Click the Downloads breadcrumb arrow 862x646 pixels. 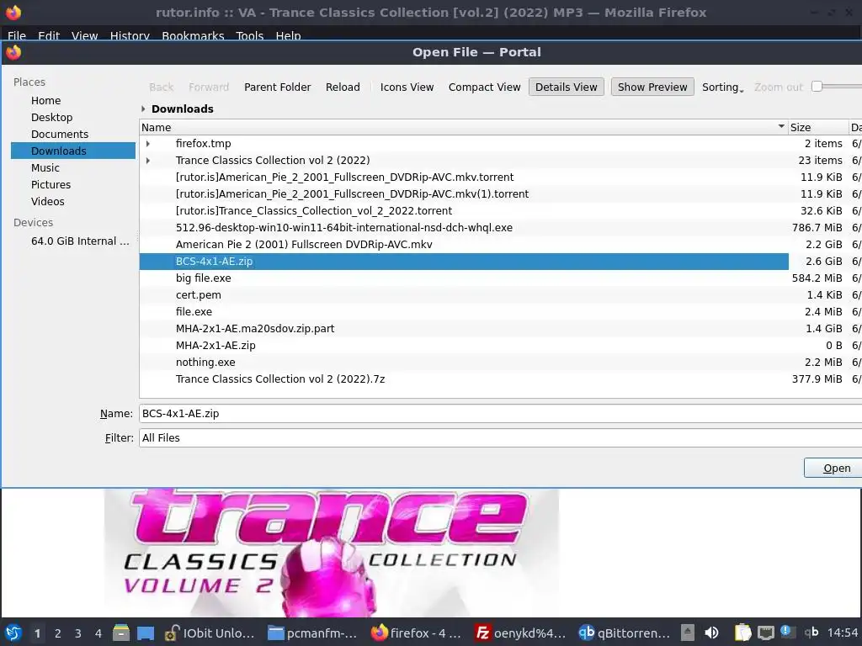point(143,109)
